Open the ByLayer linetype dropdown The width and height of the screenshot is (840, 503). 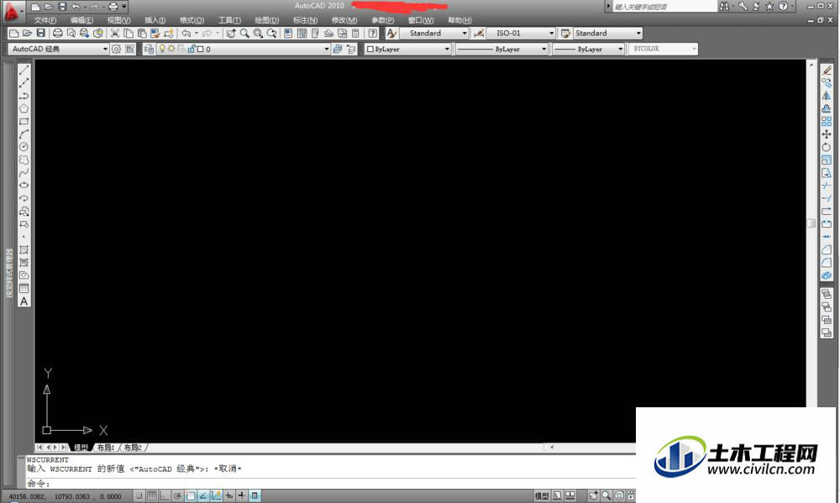[501, 49]
